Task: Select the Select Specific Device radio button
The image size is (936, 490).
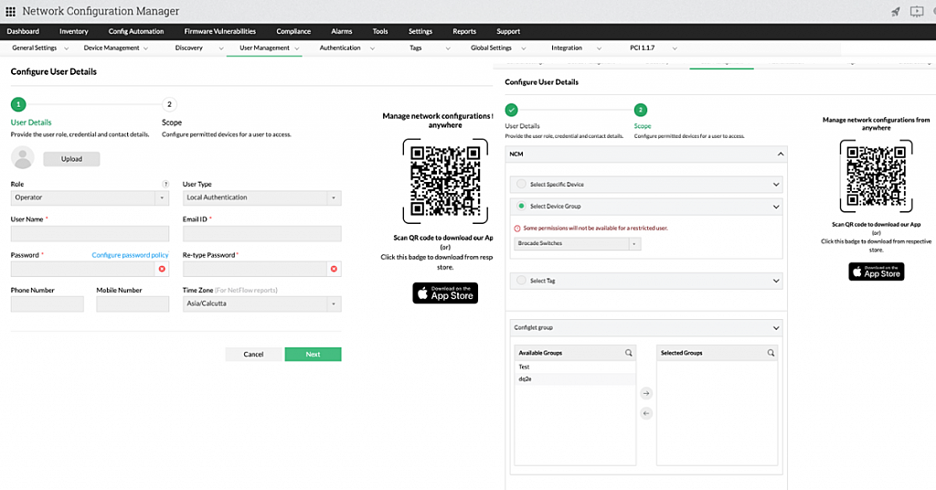Action: click(522, 185)
